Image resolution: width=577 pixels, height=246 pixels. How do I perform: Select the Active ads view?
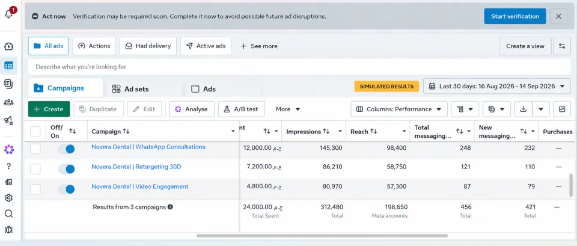point(206,46)
